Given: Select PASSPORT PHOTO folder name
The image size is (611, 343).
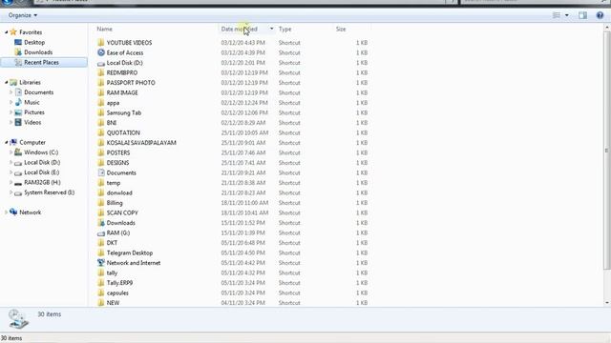Looking at the screenshot, I should (131, 83).
